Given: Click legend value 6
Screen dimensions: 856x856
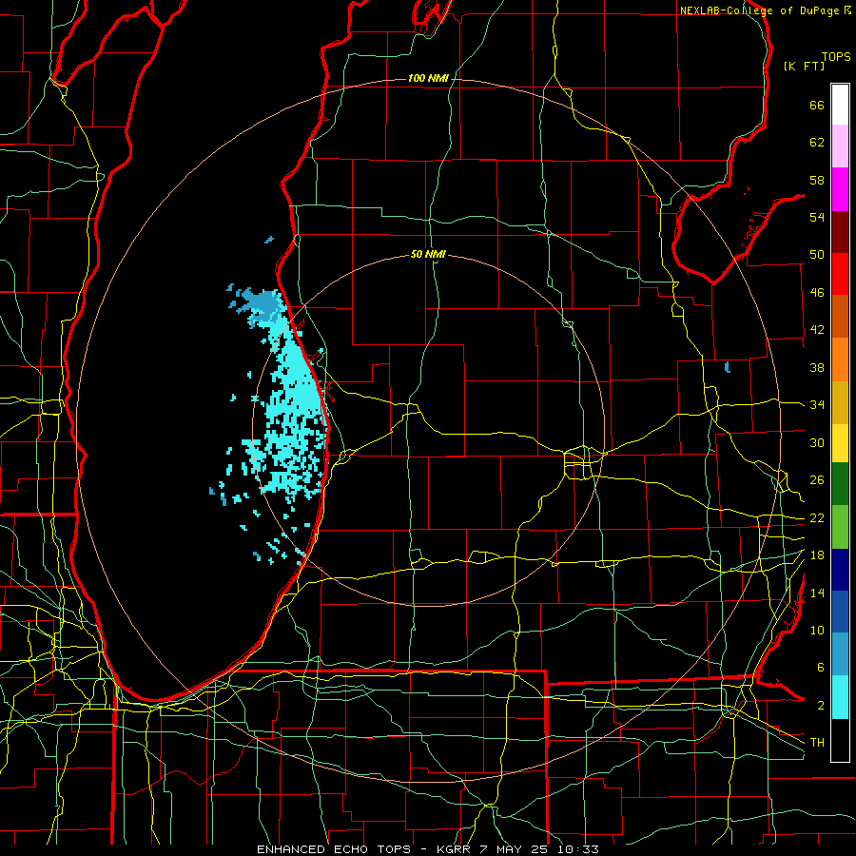Looking at the screenshot, I should click(x=820, y=668).
